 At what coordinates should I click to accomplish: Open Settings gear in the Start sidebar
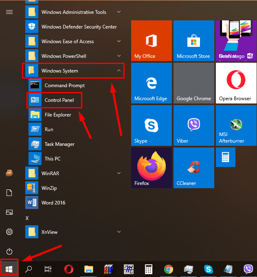[9, 232]
